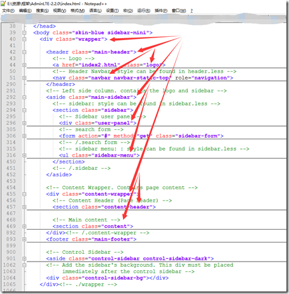
Task: Click the </header> closing tag
Action: point(60,85)
